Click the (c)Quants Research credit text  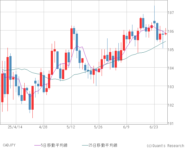pos(165,146)
